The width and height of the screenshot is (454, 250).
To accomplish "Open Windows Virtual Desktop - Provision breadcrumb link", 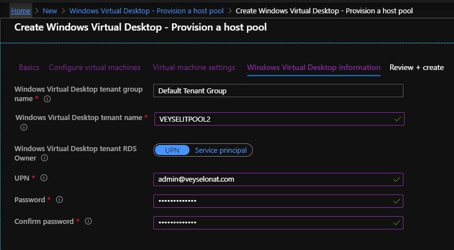I will click(x=147, y=11).
